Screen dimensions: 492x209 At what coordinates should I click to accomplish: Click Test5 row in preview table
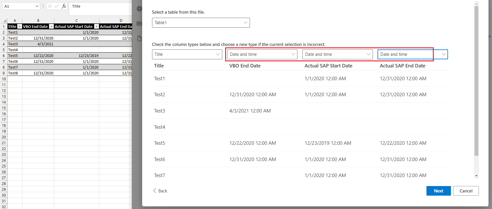[x=301, y=143]
